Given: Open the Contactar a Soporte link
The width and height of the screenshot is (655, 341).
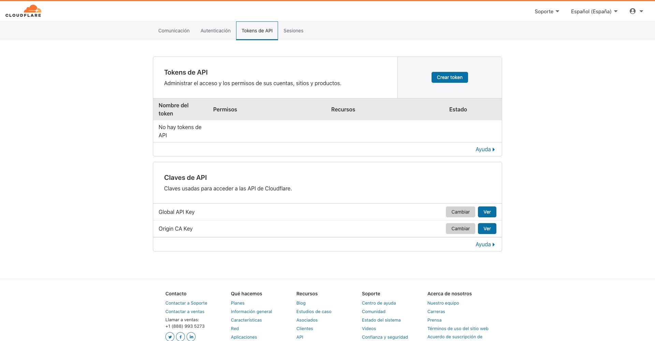Looking at the screenshot, I should (186, 303).
